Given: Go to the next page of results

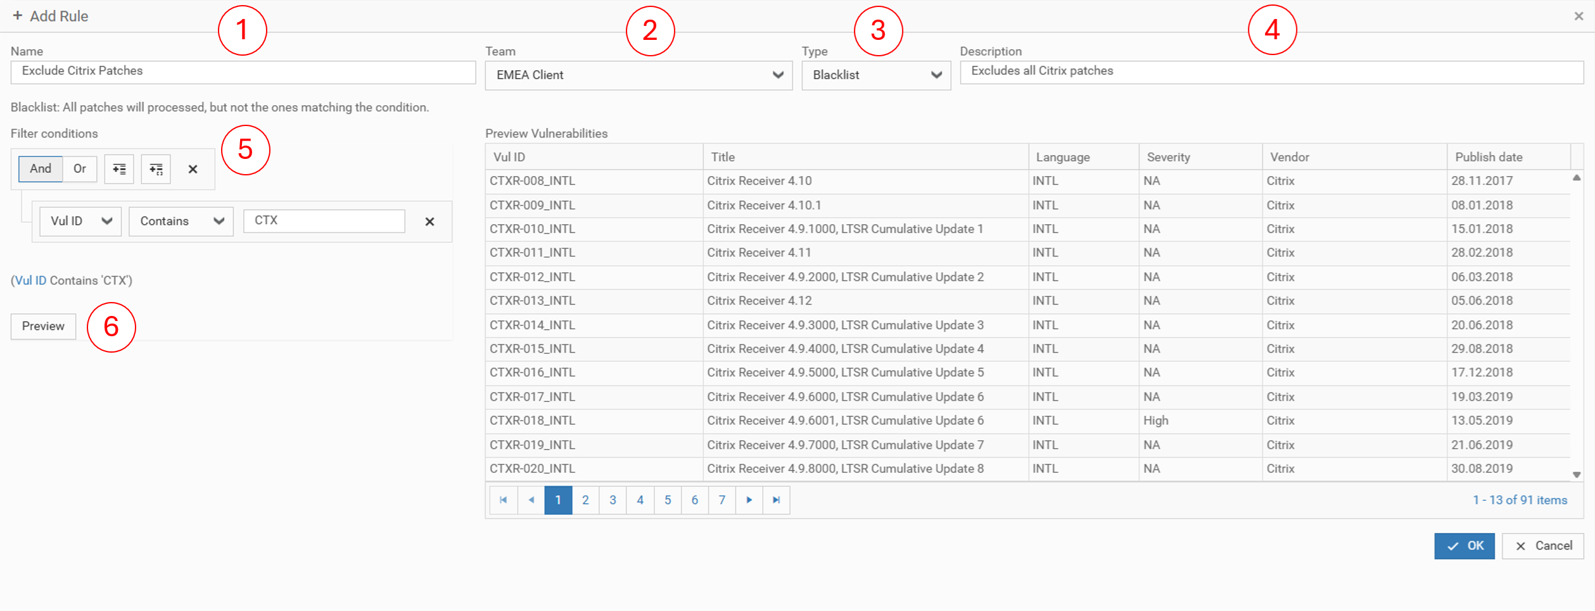Looking at the screenshot, I should coord(749,500).
